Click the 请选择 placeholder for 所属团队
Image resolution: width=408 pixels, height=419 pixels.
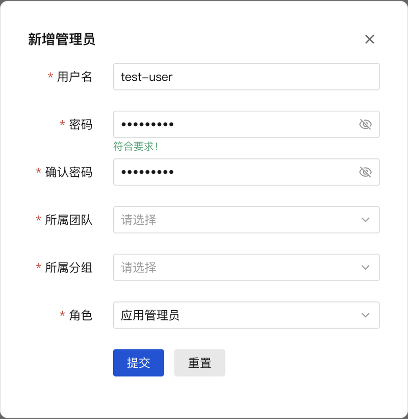point(139,220)
